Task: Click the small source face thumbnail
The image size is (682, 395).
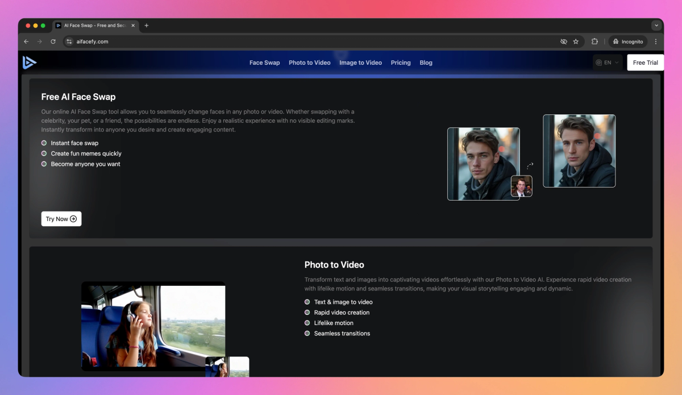Action: pyautogui.click(x=522, y=186)
